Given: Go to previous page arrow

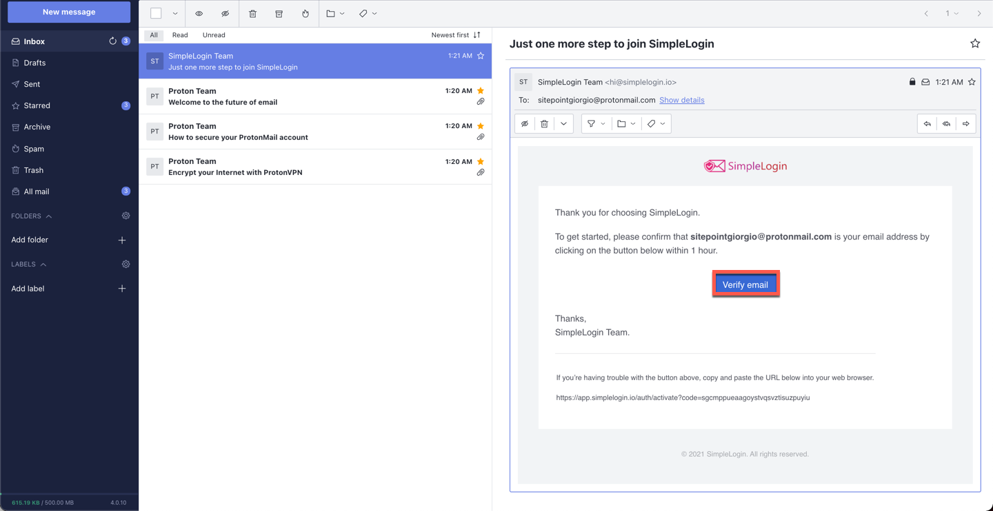Looking at the screenshot, I should click(926, 14).
